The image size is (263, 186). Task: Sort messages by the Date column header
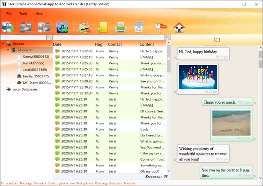[57, 44]
